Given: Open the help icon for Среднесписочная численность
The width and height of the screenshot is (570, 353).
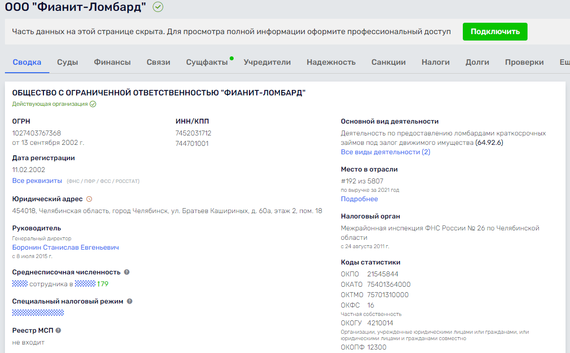Looking at the screenshot, I should (126, 272).
